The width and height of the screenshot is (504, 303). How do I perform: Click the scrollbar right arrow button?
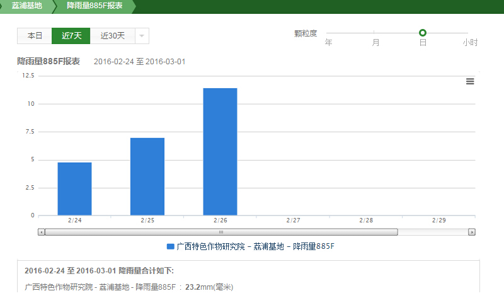(471, 232)
